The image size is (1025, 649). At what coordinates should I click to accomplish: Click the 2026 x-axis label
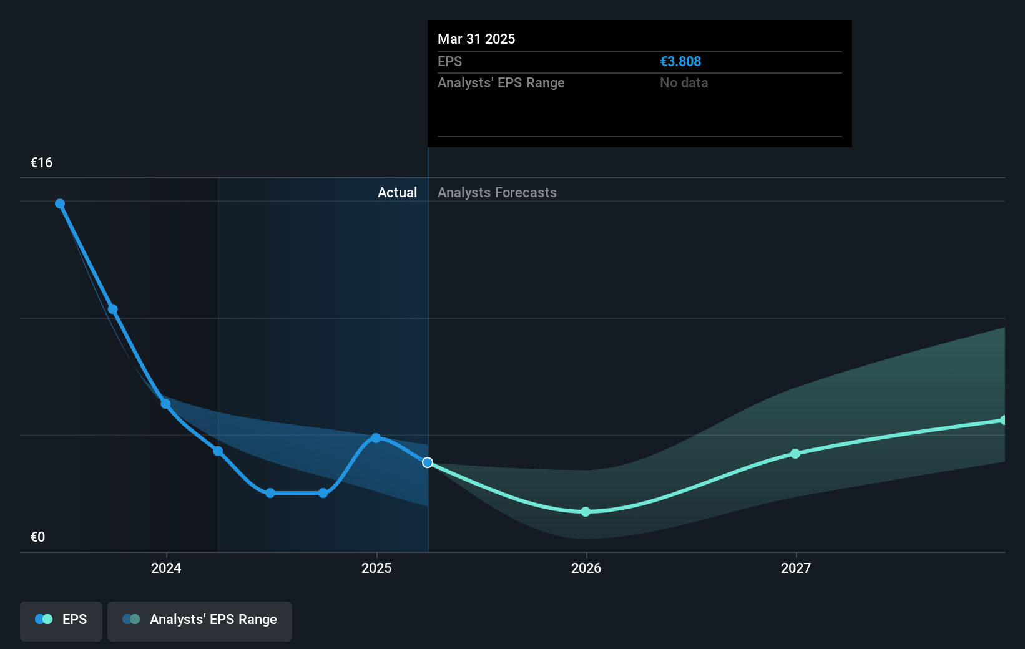586,568
